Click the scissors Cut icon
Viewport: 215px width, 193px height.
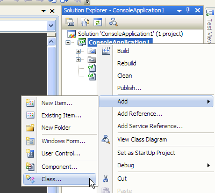tap(106, 179)
